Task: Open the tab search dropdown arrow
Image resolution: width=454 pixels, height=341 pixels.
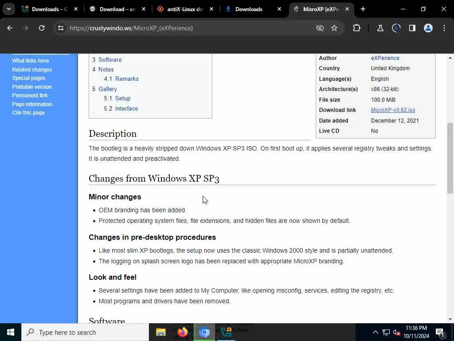Action: [x=9, y=9]
